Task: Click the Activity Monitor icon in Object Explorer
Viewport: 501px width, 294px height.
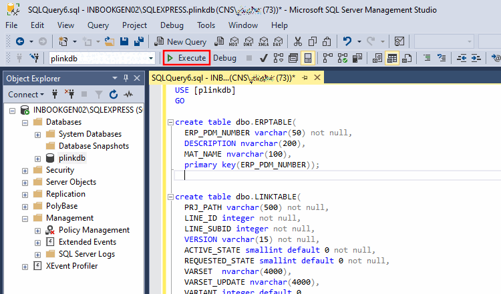Action: [x=128, y=95]
